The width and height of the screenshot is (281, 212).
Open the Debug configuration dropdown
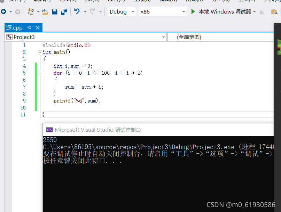click(x=122, y=12)
